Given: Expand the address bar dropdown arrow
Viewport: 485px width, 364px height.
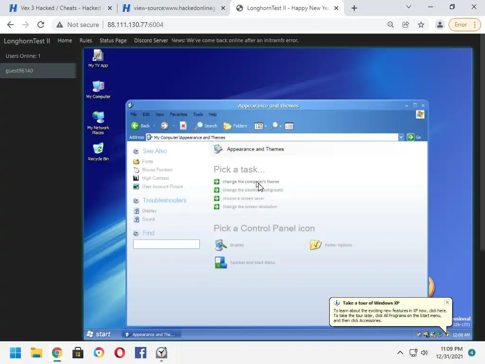Looking at the screenshot, I should pos(401,137).
